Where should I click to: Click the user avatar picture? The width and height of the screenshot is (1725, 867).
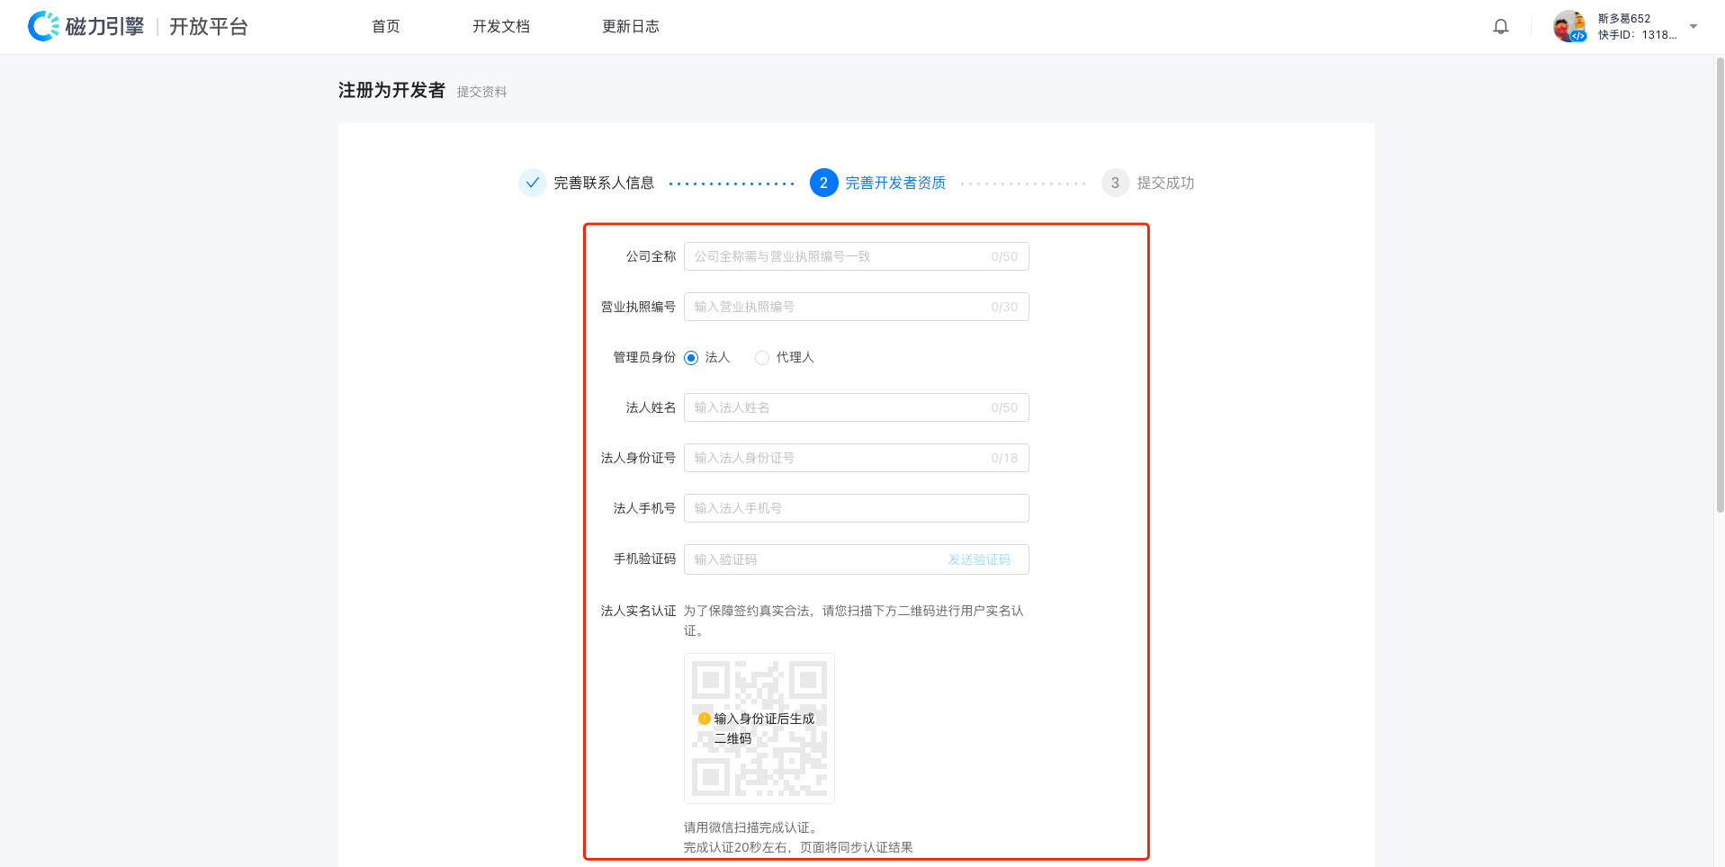pyautogui.click(x=1569, y=26)
